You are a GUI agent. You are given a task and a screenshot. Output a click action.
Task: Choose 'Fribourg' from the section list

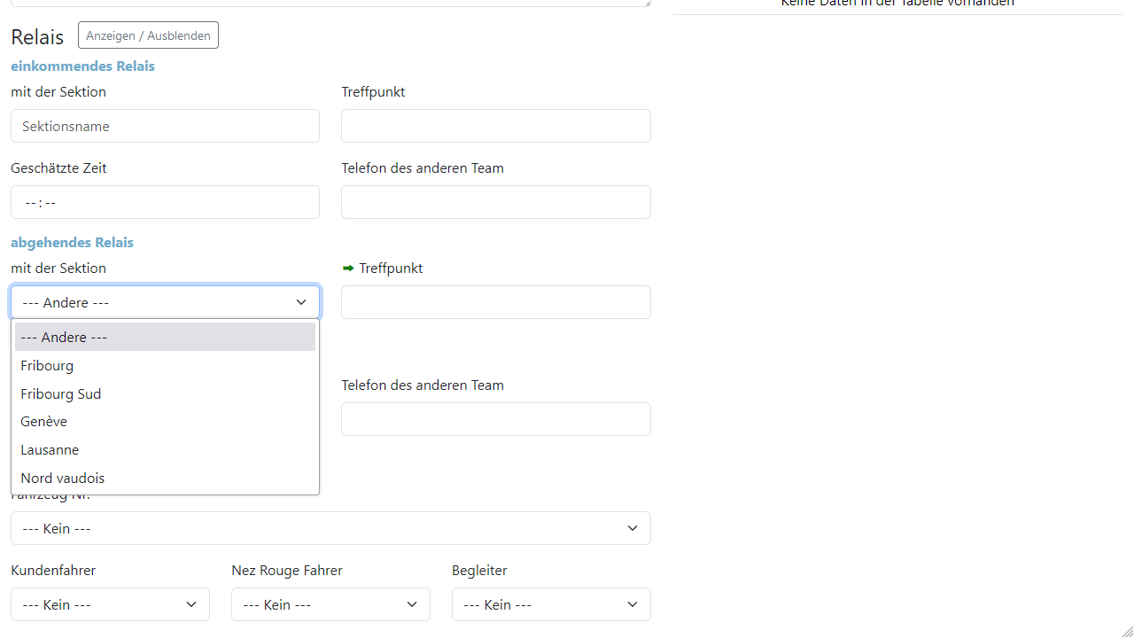tap(165, 365)
